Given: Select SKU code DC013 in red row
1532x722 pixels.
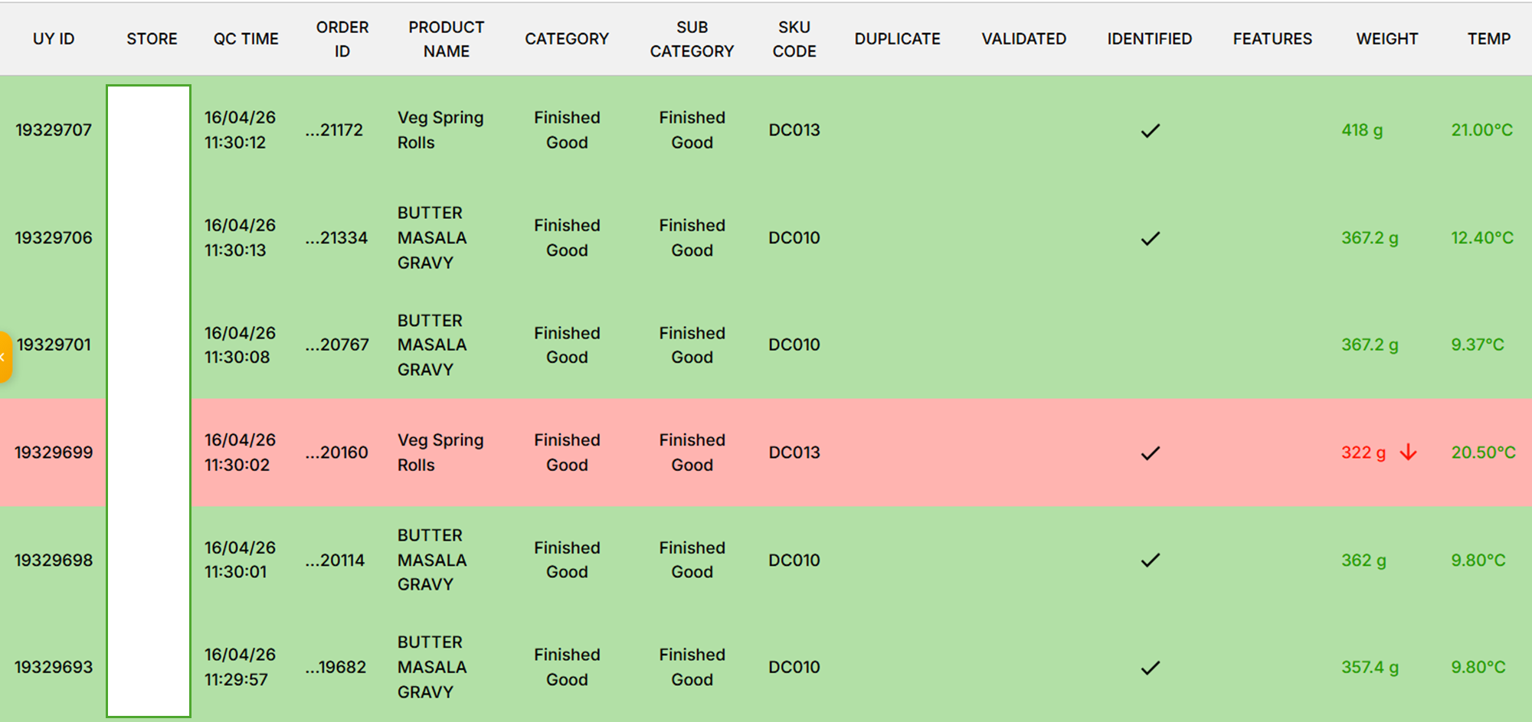Looking at the screenshot, I should [x=794, y=452].
